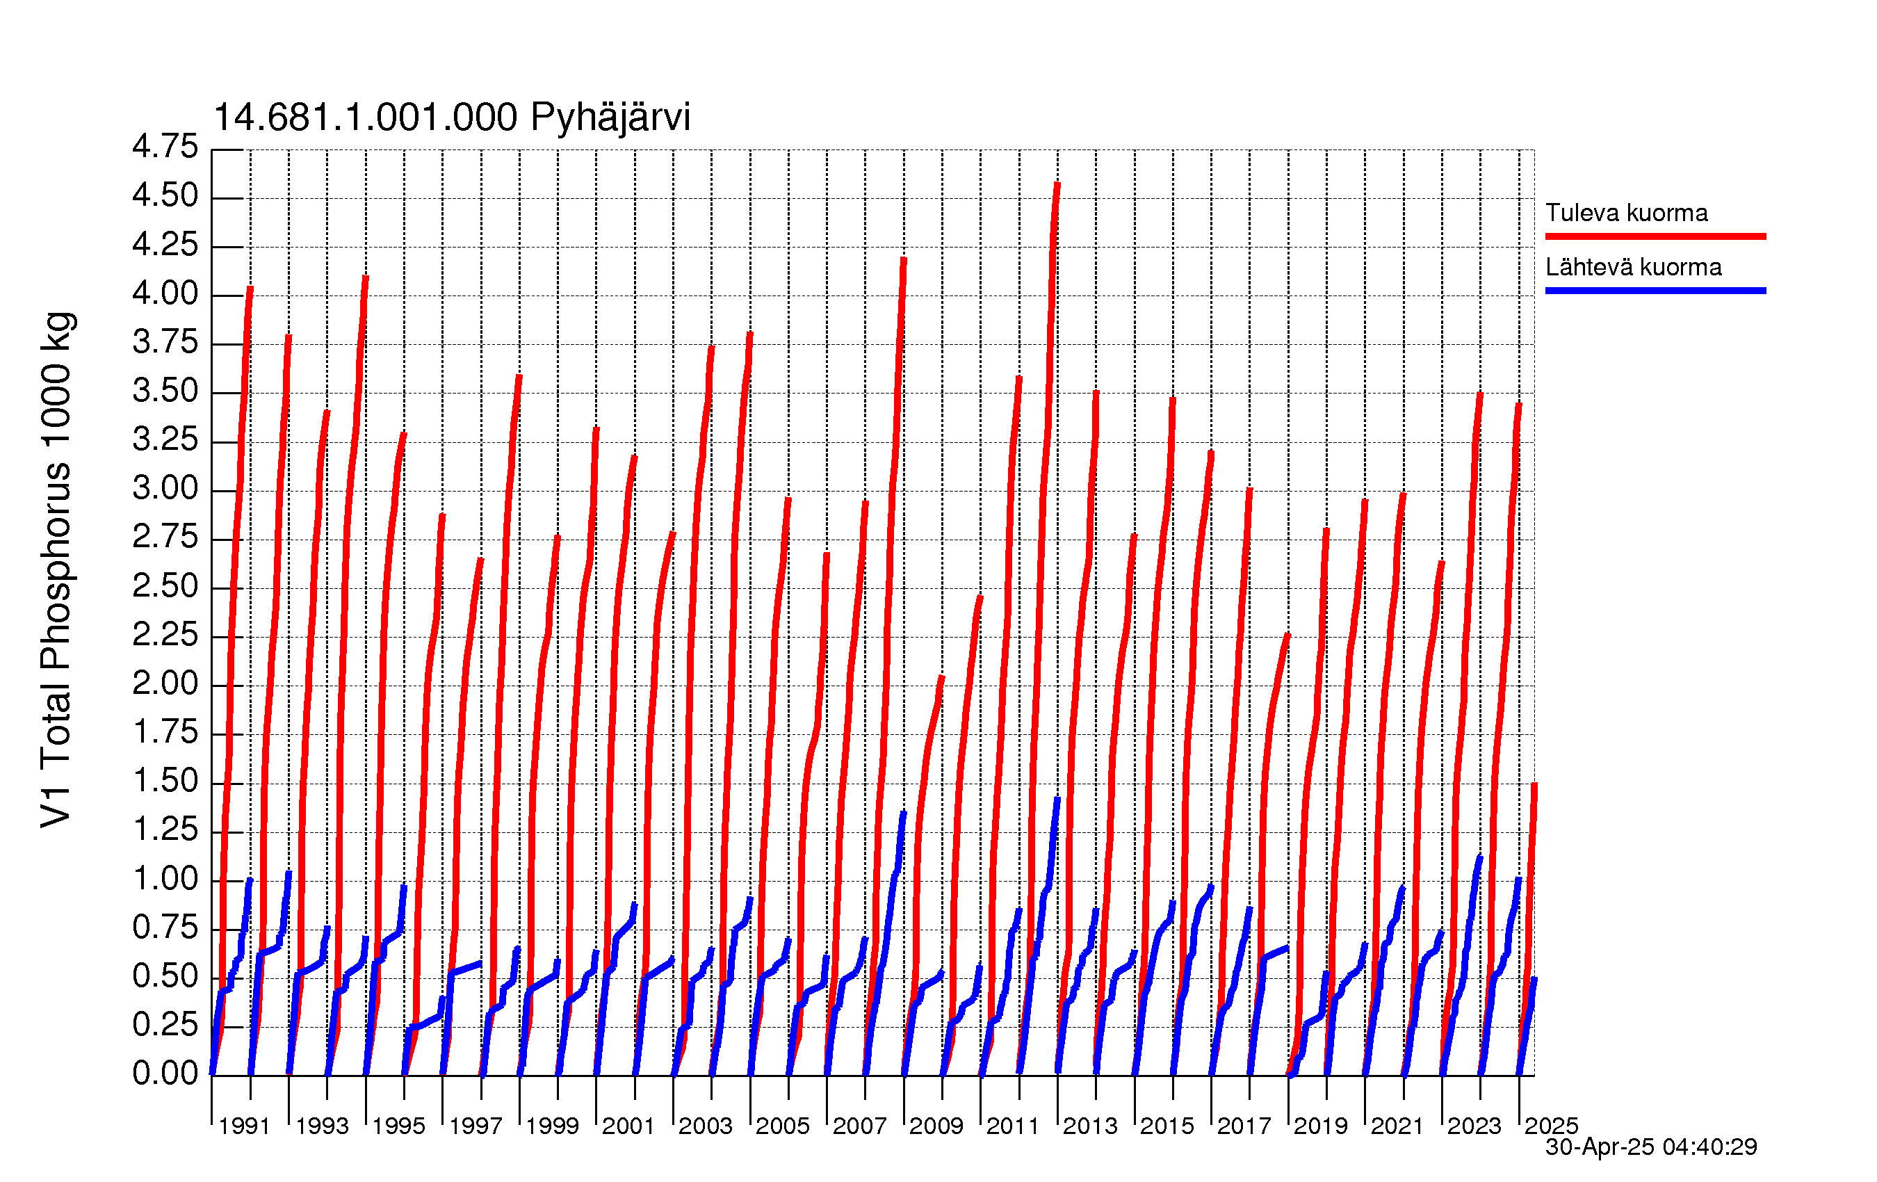Click the y-axis value 1.50
Screen dimensions: 1877x1182
[x=165, y=780]
